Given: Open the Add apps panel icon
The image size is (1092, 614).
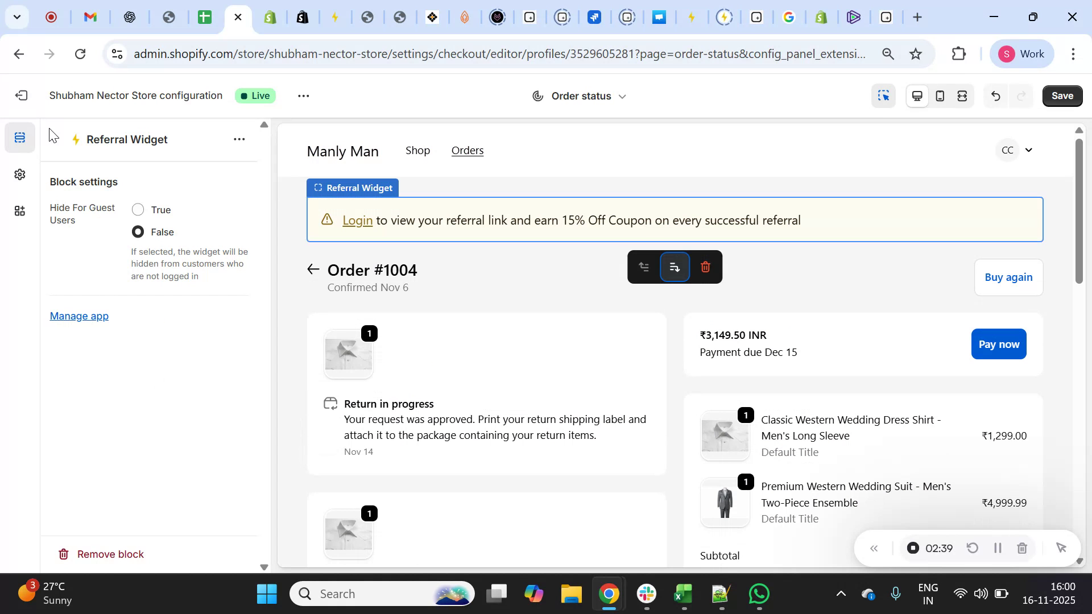Looking at the screenshot, I should [x=20, y=211].
